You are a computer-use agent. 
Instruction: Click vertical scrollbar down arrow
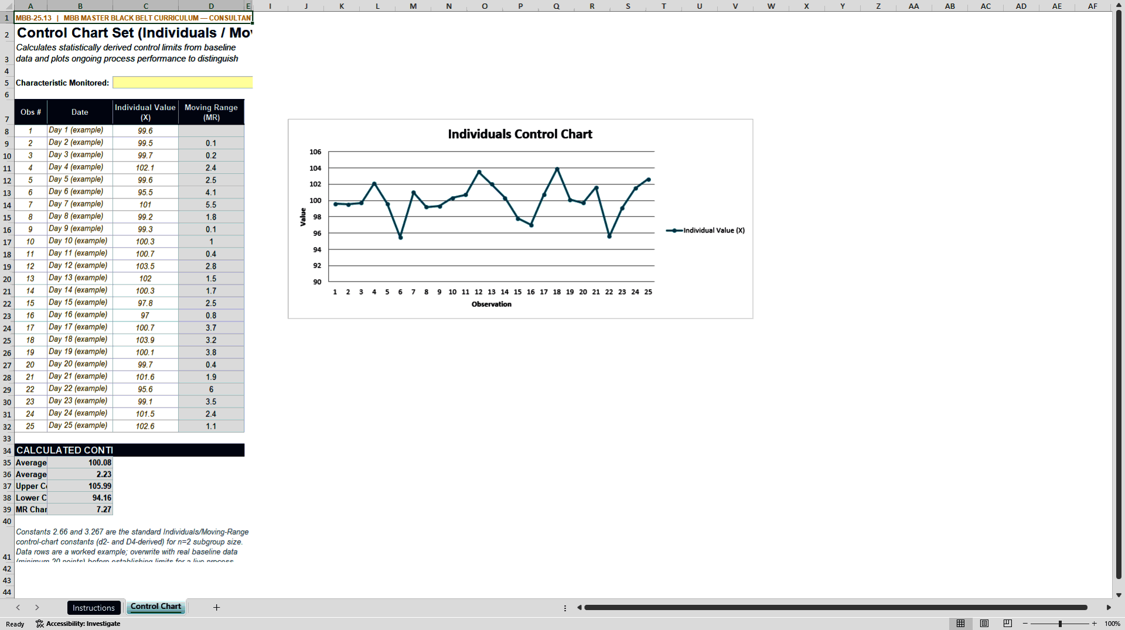pos(1119,595)
